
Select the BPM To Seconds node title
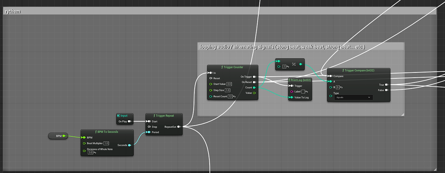pyautogui.click(x=107, y=132)
